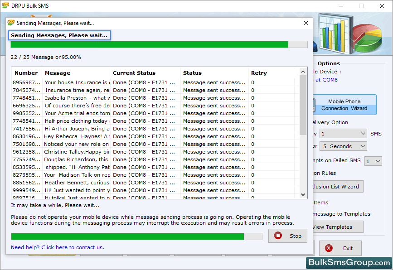Select the 'Christine Talley.Happy' message cell
393x270 pixels.
pos(77,152)
